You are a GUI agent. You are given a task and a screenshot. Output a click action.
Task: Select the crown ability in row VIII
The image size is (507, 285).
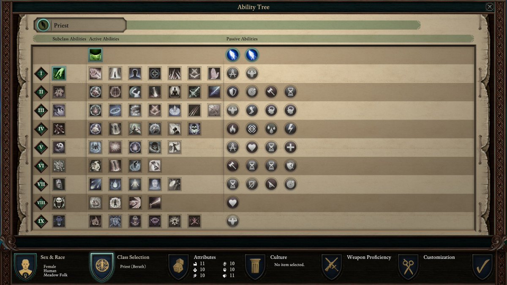click(95, 203)
